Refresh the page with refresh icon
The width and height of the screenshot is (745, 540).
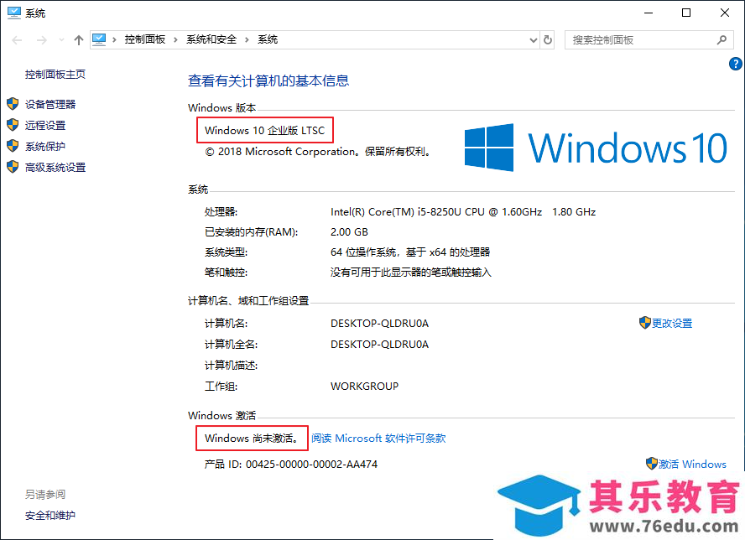click(x=548, y=40)
